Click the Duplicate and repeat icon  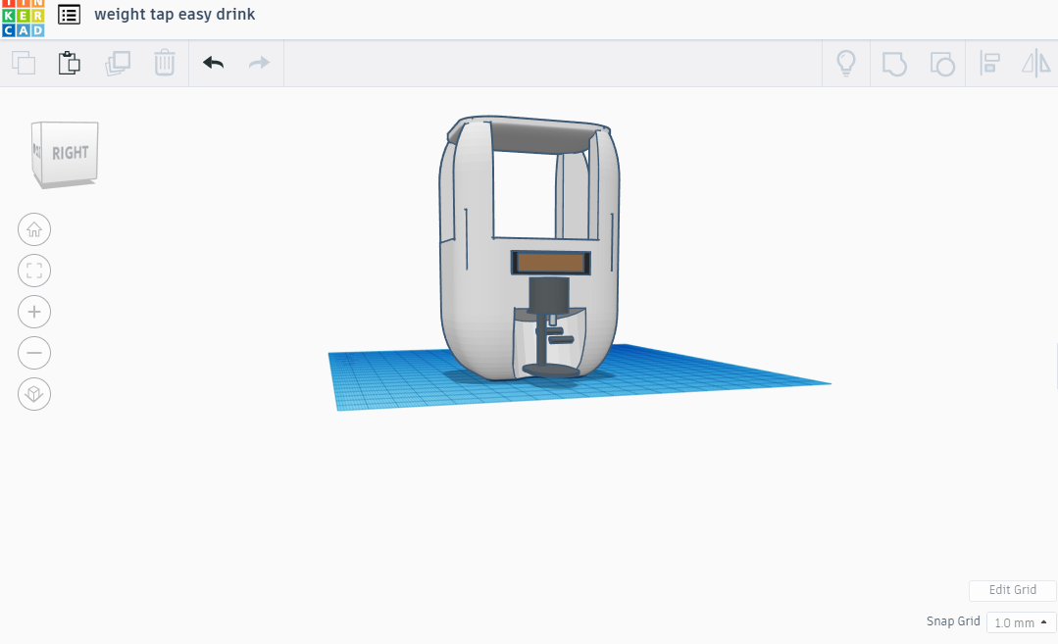point(118,63)
